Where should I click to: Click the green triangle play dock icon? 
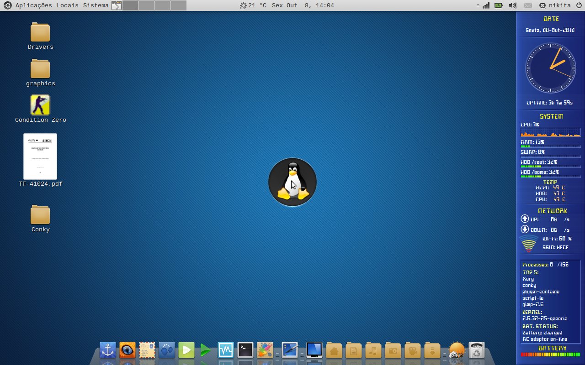tap(206, 350)
